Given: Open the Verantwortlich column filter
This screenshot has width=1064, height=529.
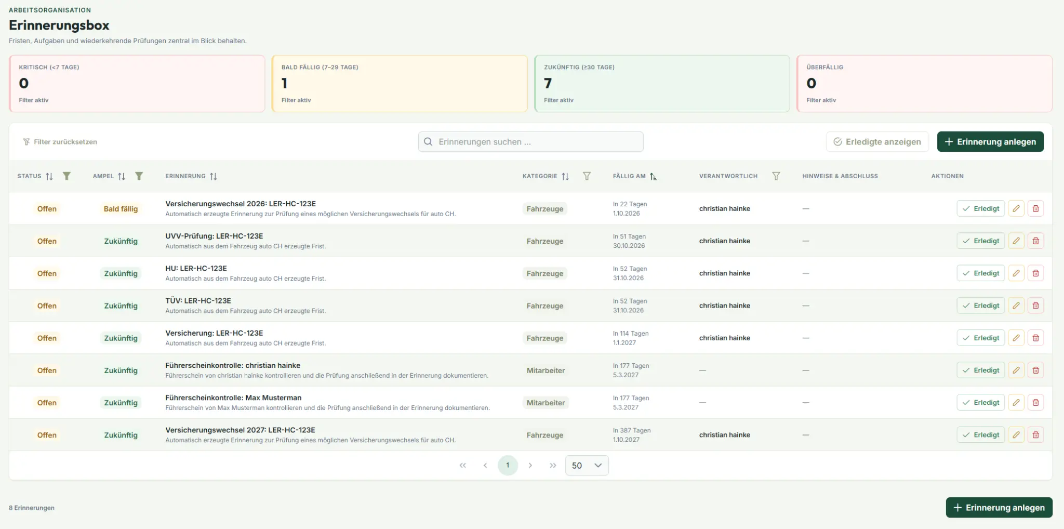Looking at the screenshot, I should [776, 176].
